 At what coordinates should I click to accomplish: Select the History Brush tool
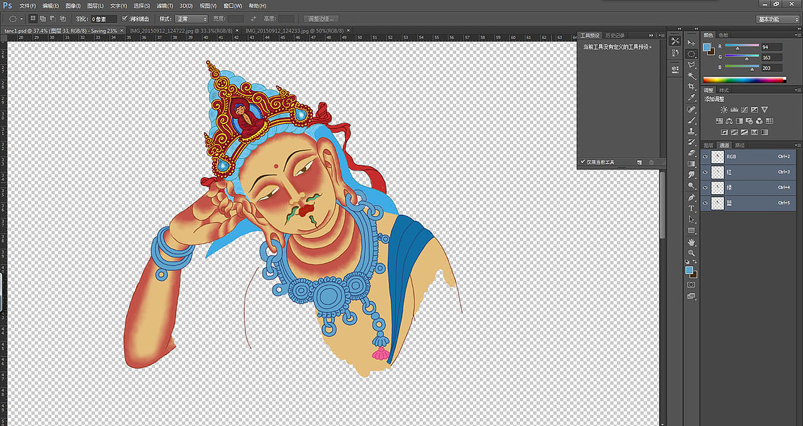coord(691,142)
